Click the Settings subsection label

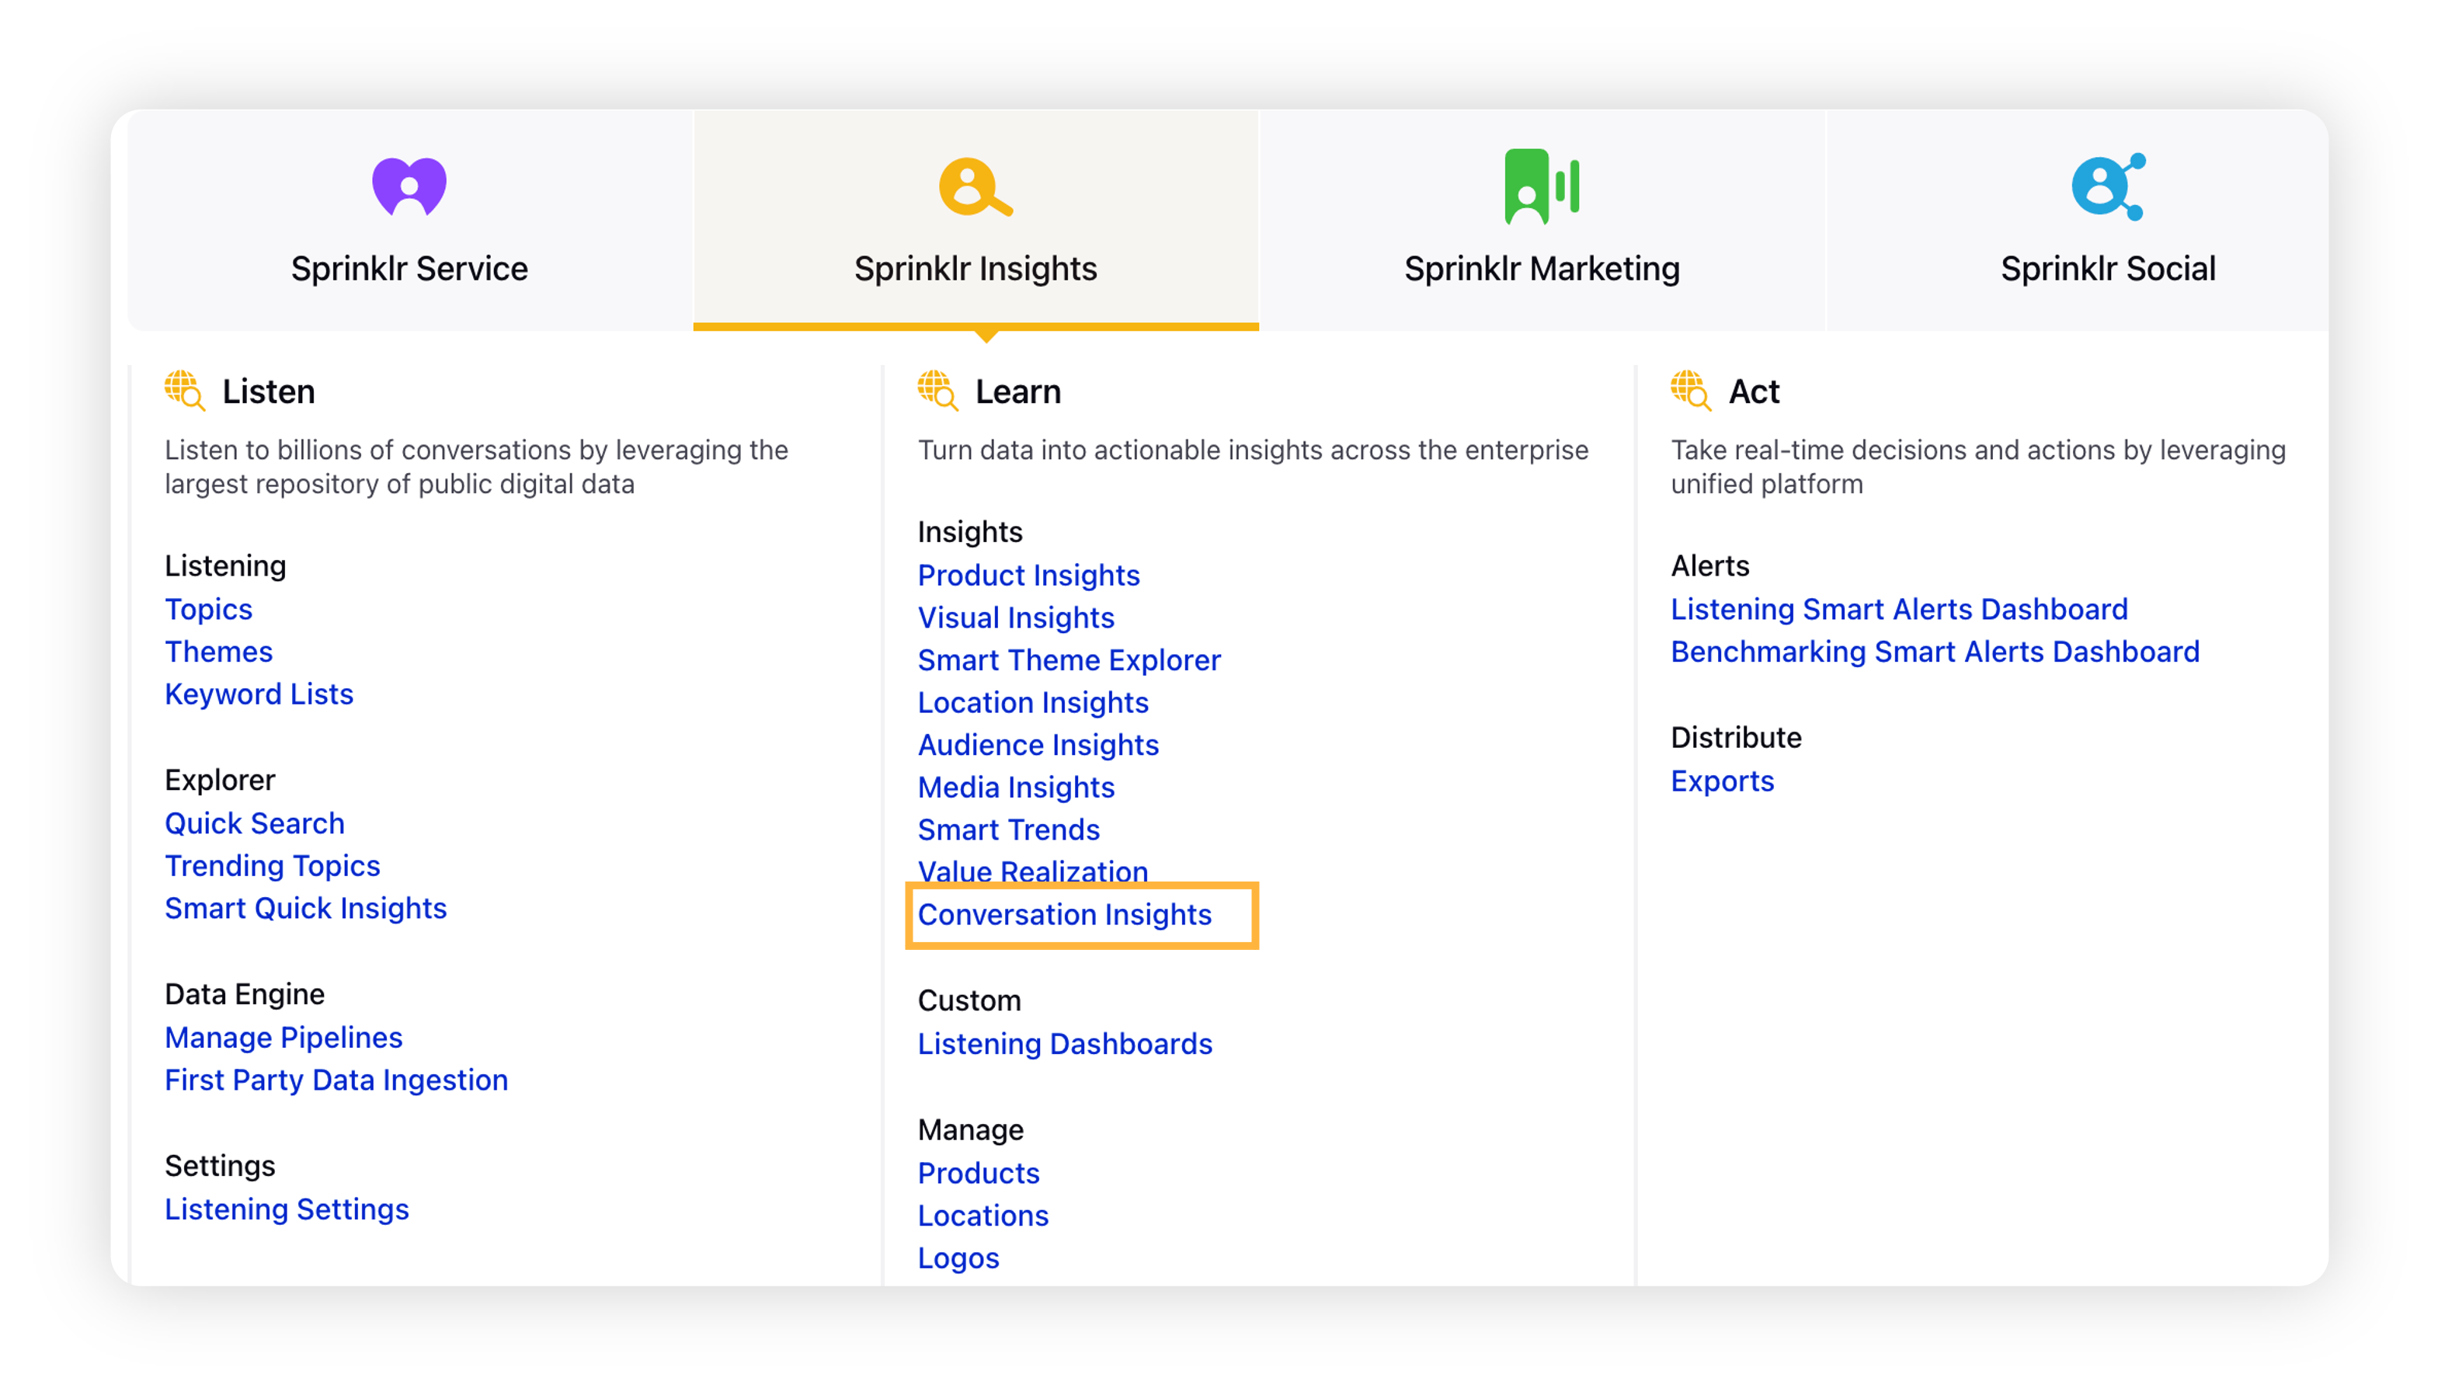(219, 1166)
